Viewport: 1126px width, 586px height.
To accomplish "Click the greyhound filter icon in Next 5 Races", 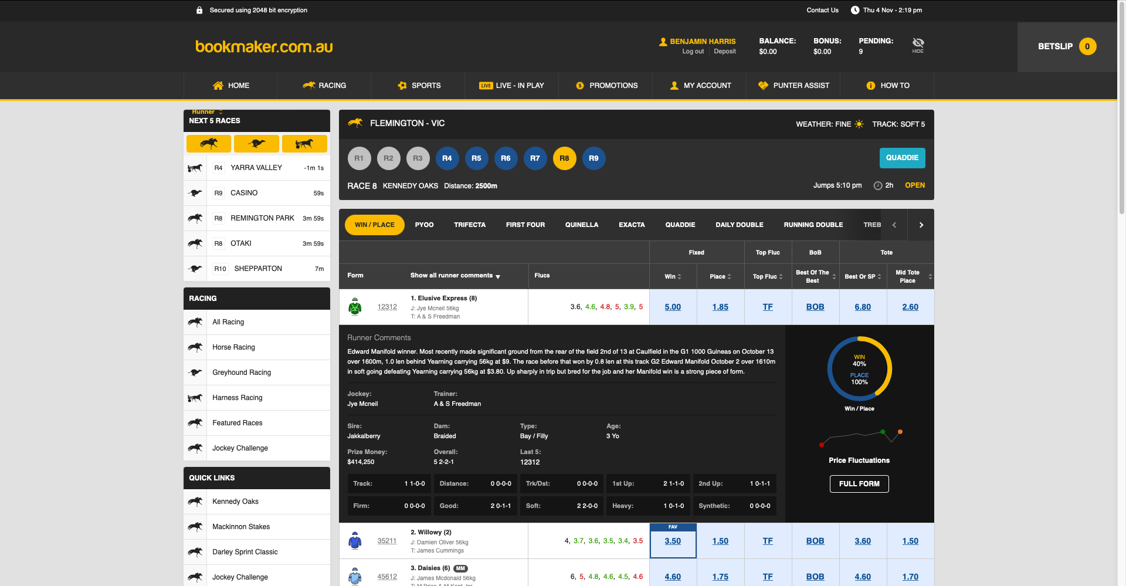I will [256, 144].
